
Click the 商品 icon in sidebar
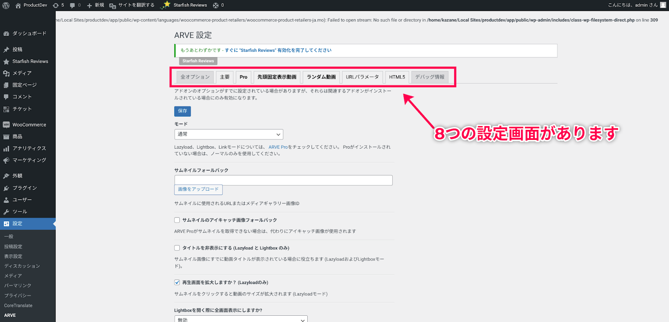[6, 137]
